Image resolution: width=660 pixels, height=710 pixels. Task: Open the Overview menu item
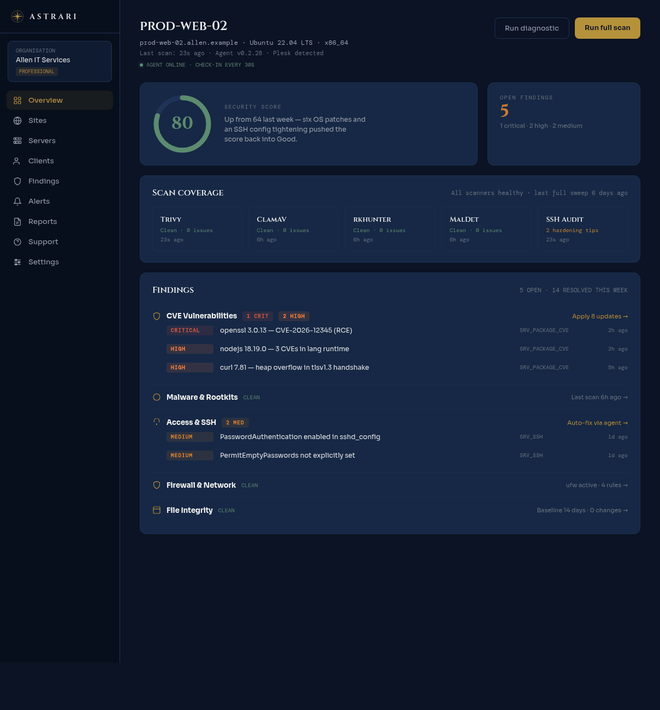coord(60,100)
